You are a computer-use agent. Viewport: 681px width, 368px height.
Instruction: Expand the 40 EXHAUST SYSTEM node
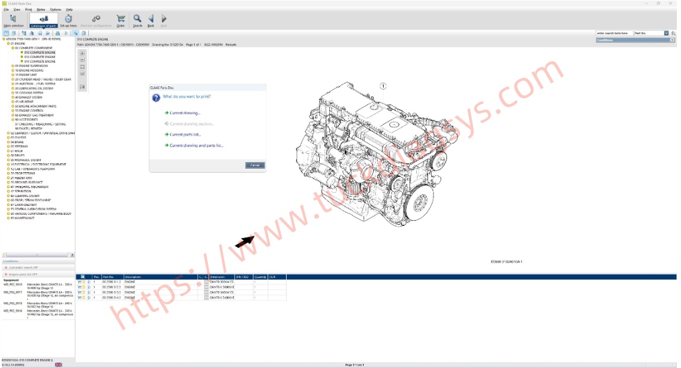(x=12, y=97)
